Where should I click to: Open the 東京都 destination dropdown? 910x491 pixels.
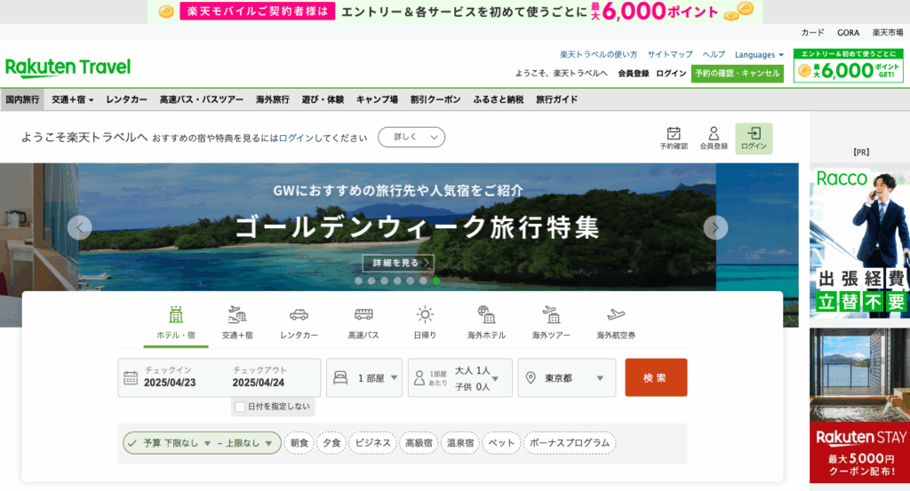567,378
